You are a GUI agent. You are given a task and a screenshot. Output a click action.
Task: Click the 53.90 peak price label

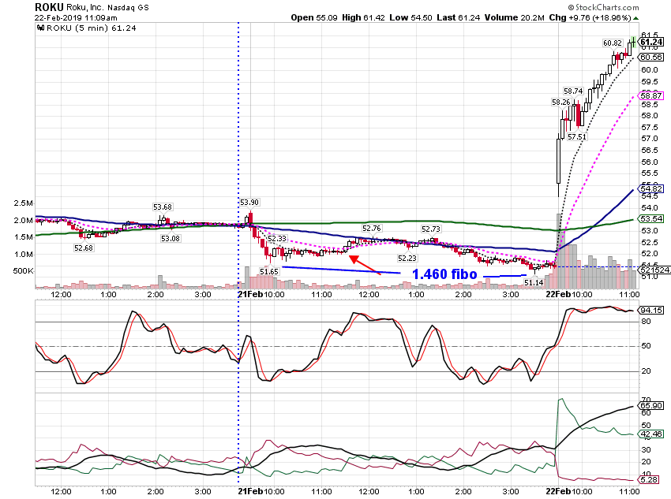249,203
